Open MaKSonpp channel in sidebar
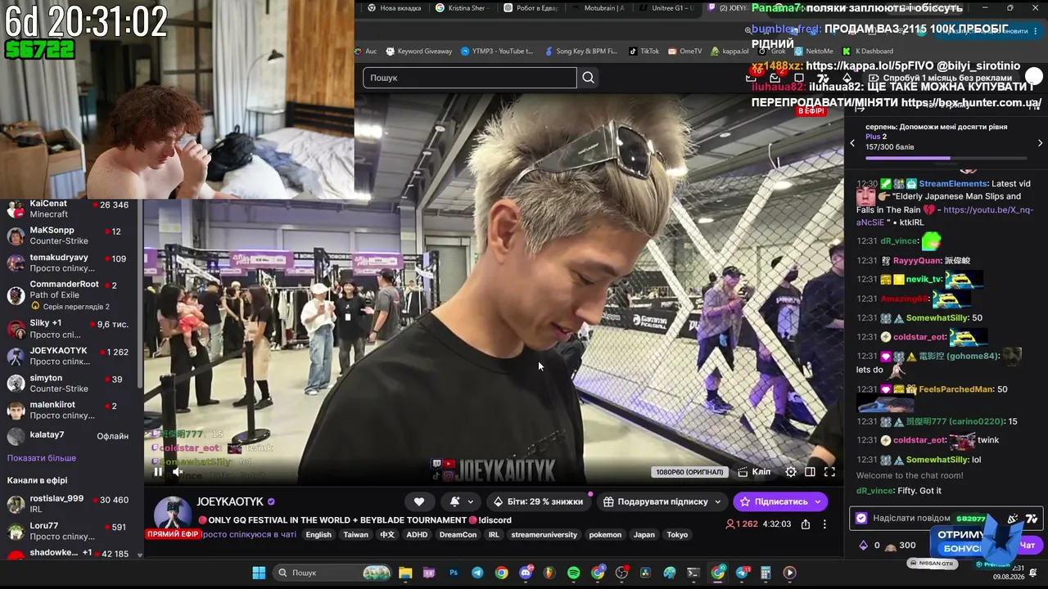This screenshot has height=589, width=1048. [x=69, y=236]
